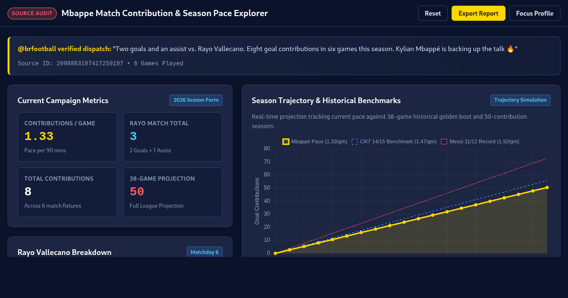The width and height of the screenshot is (568, 298).
Task: Select the Total Contributions value 8
Action: coord(28,192)
